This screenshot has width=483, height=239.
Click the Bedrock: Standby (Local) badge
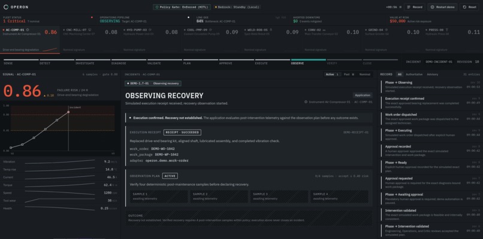237,7
